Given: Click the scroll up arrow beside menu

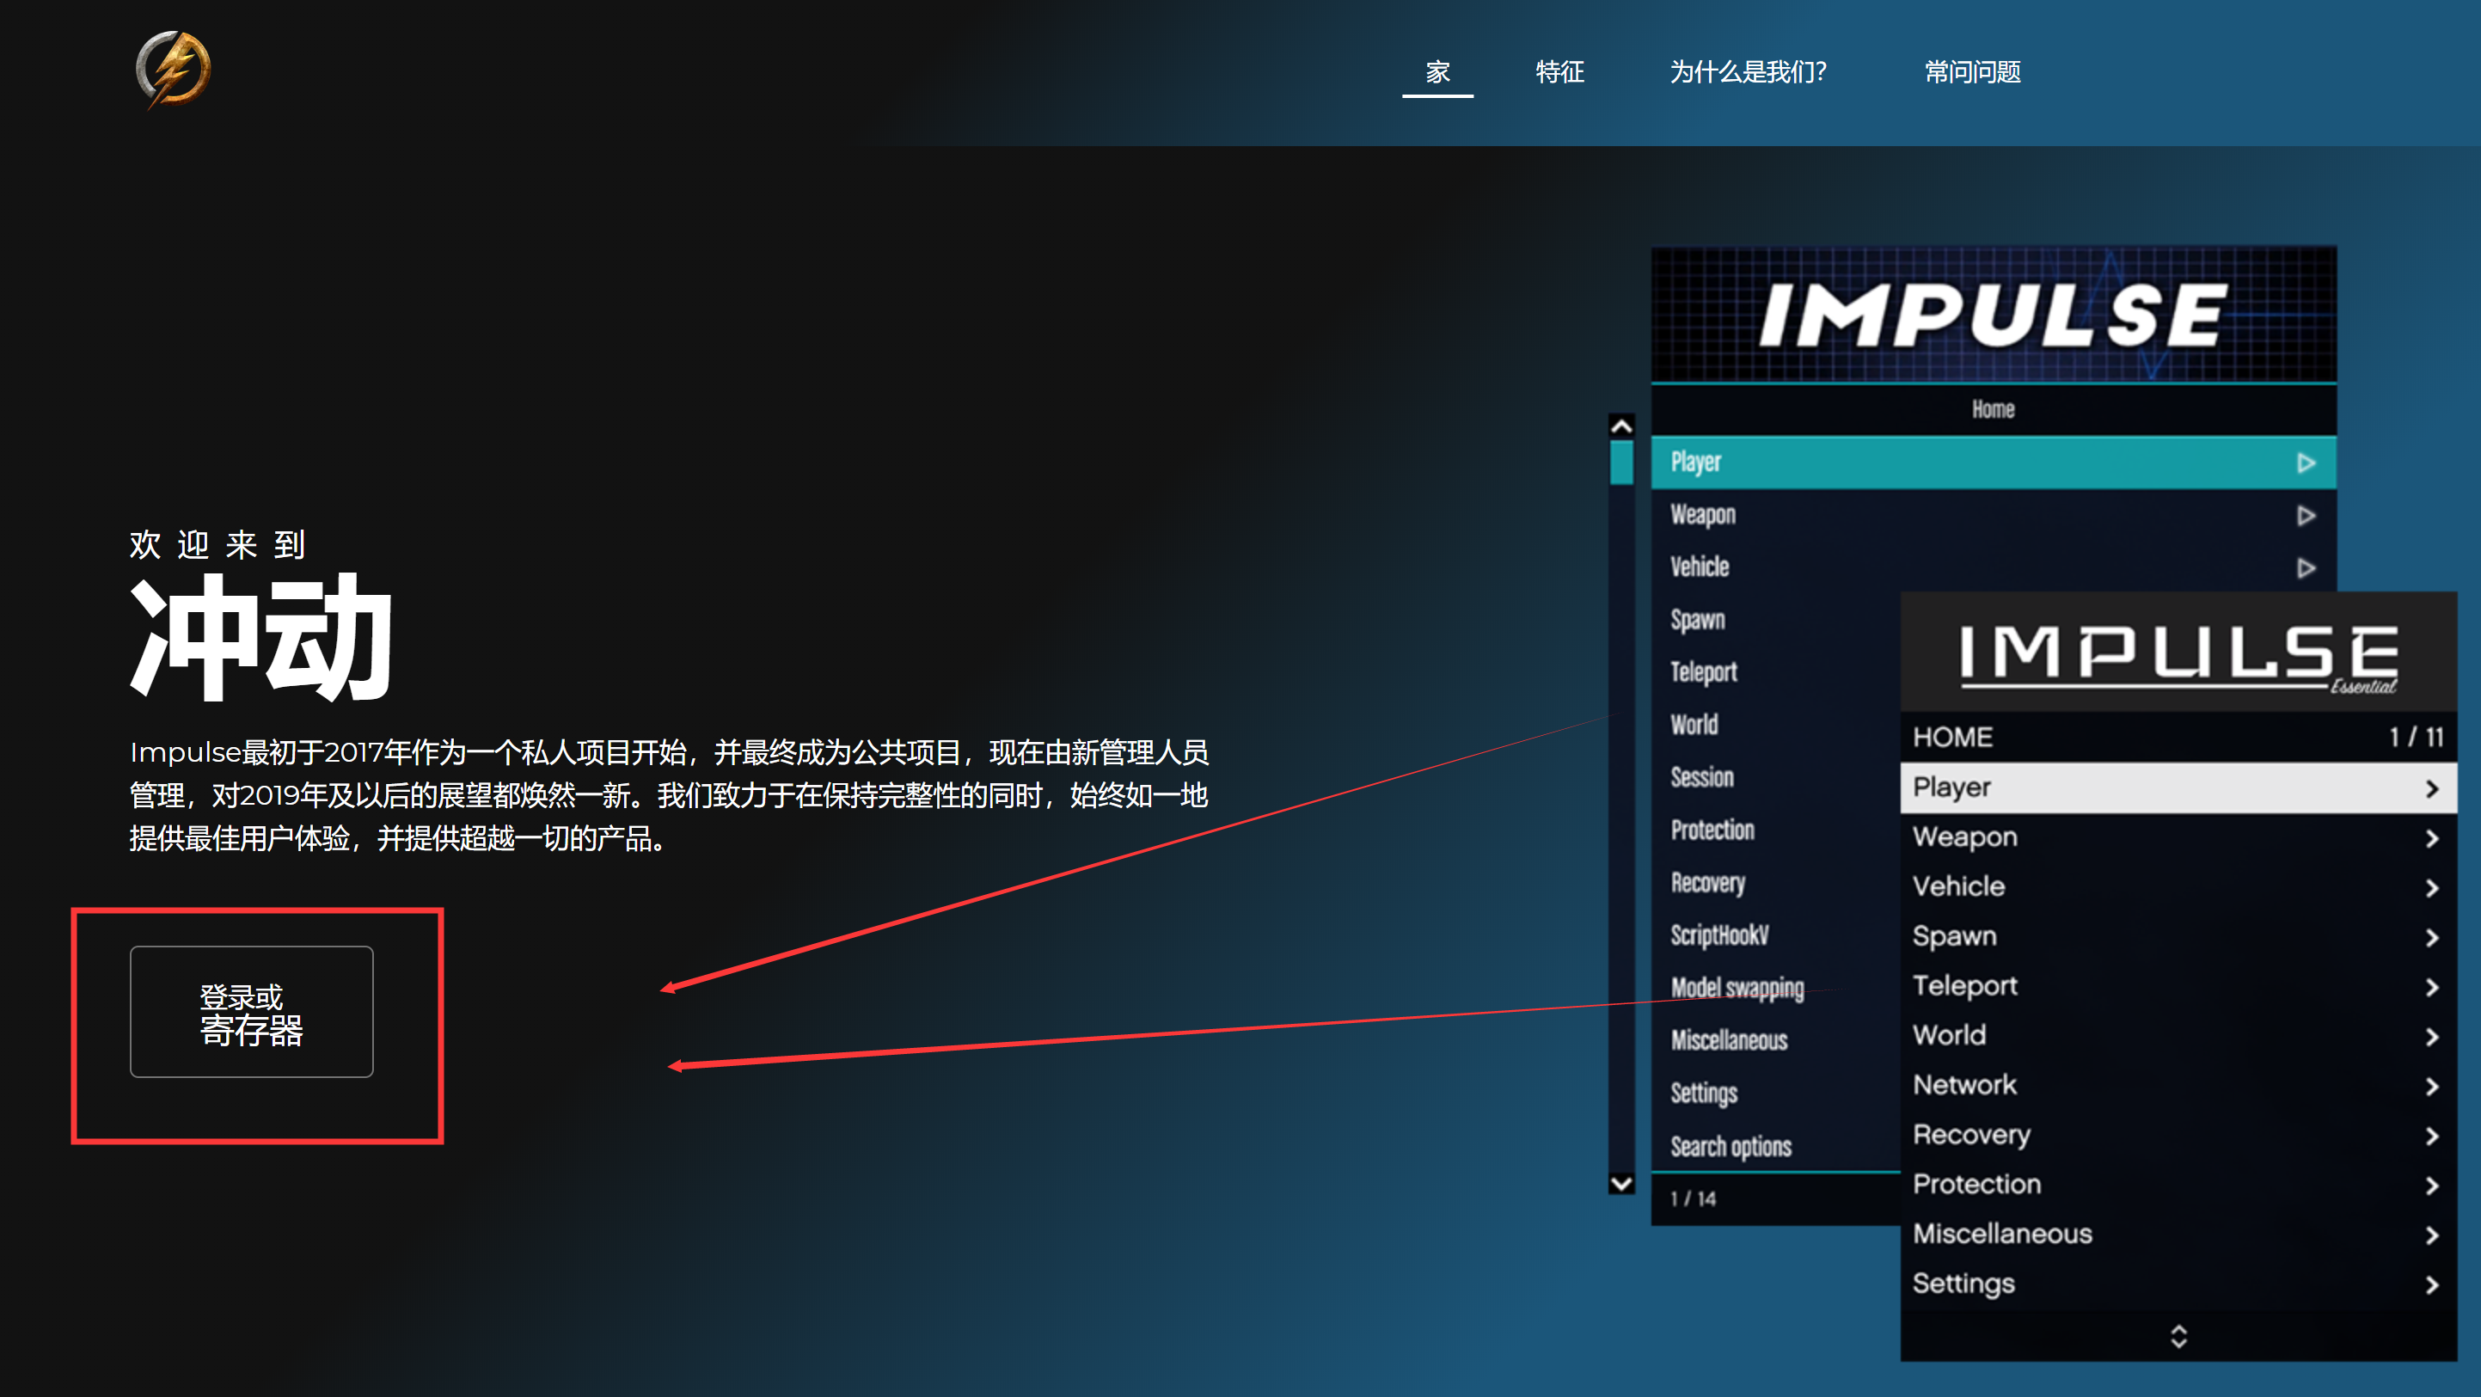Looking at the screenshot, I should [1622, 426].
